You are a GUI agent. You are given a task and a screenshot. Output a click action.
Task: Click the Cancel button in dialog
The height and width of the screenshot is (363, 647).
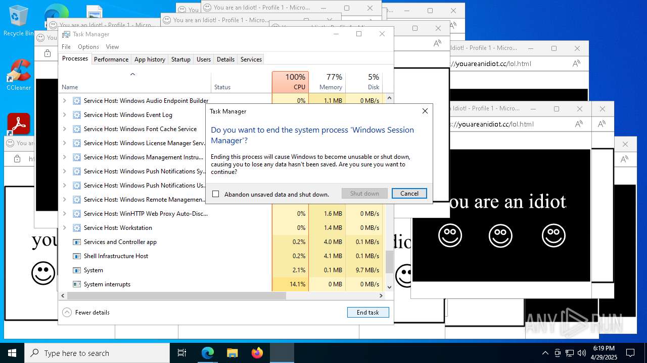point(409,194)
